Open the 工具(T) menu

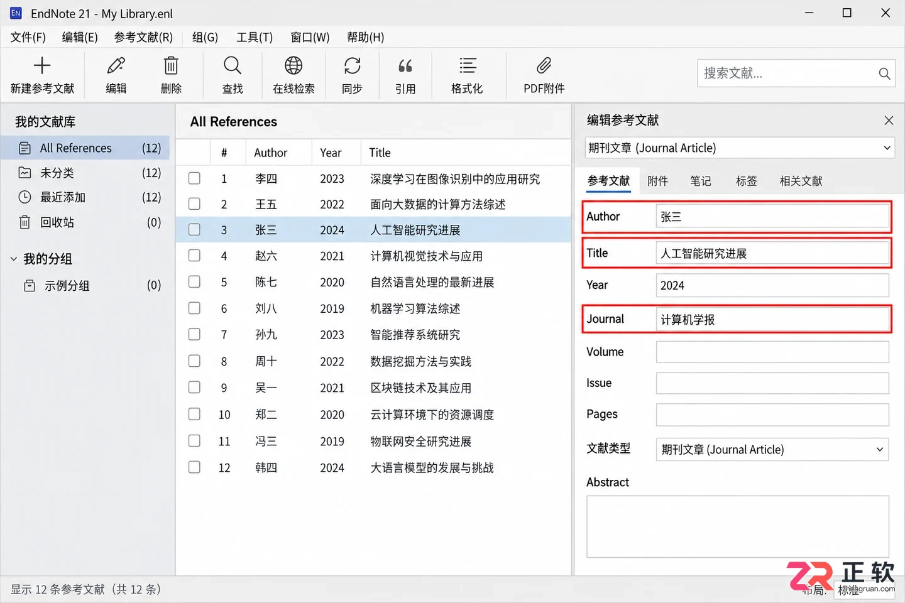[x=255, y=38]
